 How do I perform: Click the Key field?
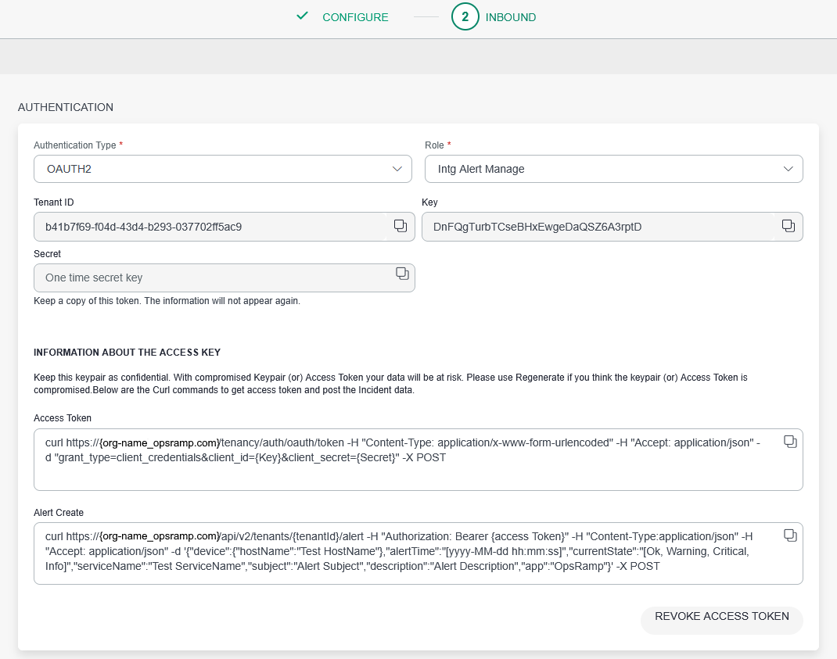click(x=612, y=227)
